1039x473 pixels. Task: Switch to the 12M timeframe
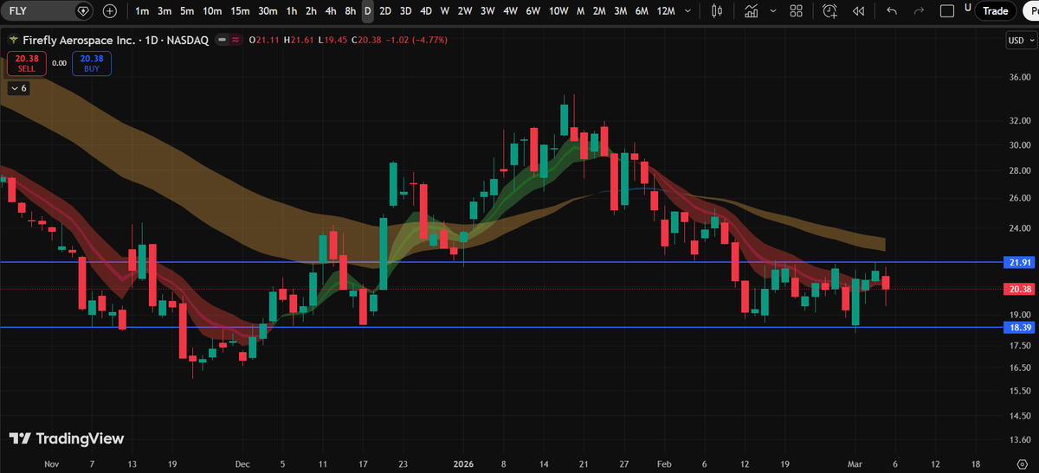pos(666,11)
